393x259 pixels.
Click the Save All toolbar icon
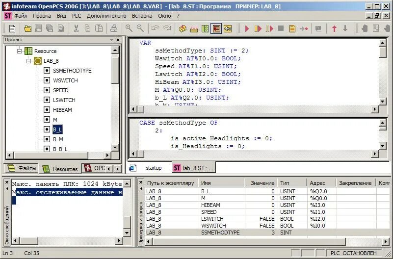50,28
